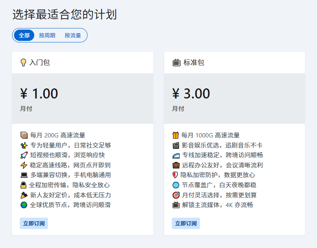Click the laptop icon next to 多端兼容切换
The image size is (317, 248).
24,175
